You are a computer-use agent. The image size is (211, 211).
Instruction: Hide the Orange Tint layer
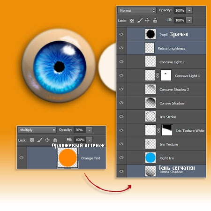click(22, 158)
